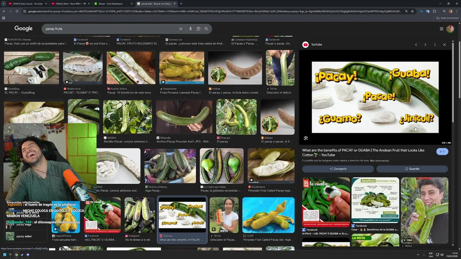Viewport: 461px width, 259px height.
Task: Open the Pinterest El pacay image
Action: click(236, 117)
